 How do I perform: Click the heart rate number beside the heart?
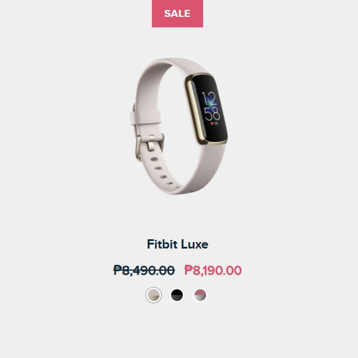pyautogui.click(x=216, y=123)
